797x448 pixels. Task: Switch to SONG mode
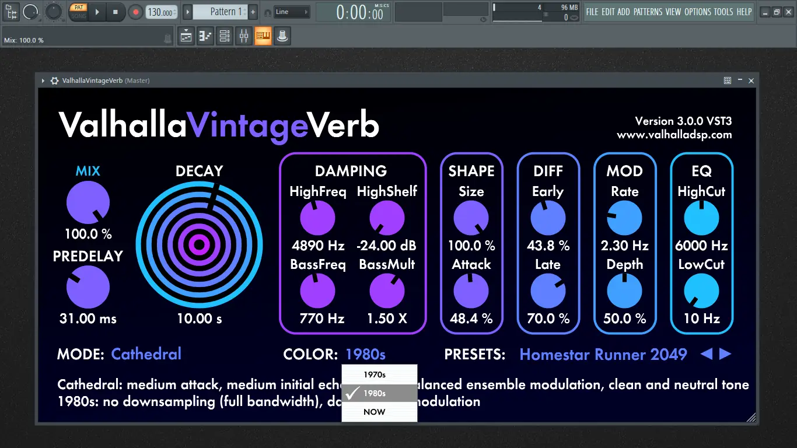(78, 16)
